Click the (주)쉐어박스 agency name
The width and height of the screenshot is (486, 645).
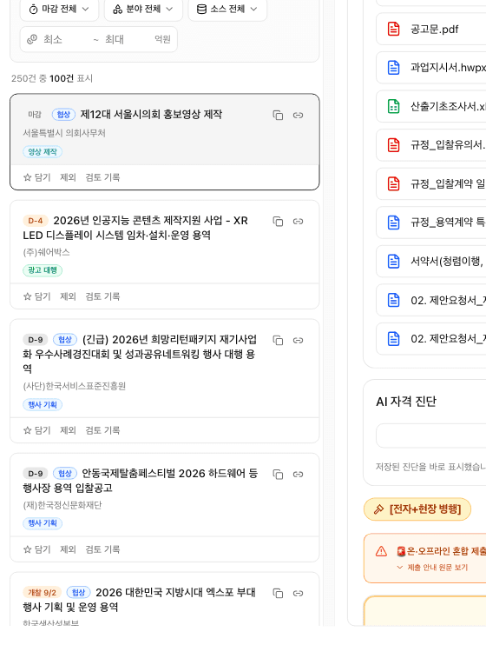pyautogui.click(x=46, y=252)
